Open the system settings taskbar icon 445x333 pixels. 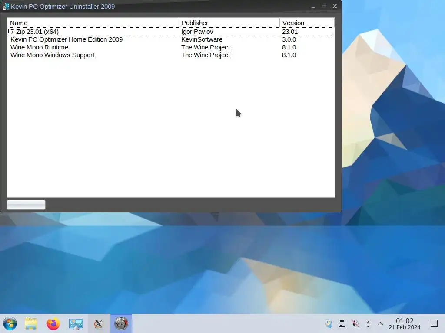[76, 323]
